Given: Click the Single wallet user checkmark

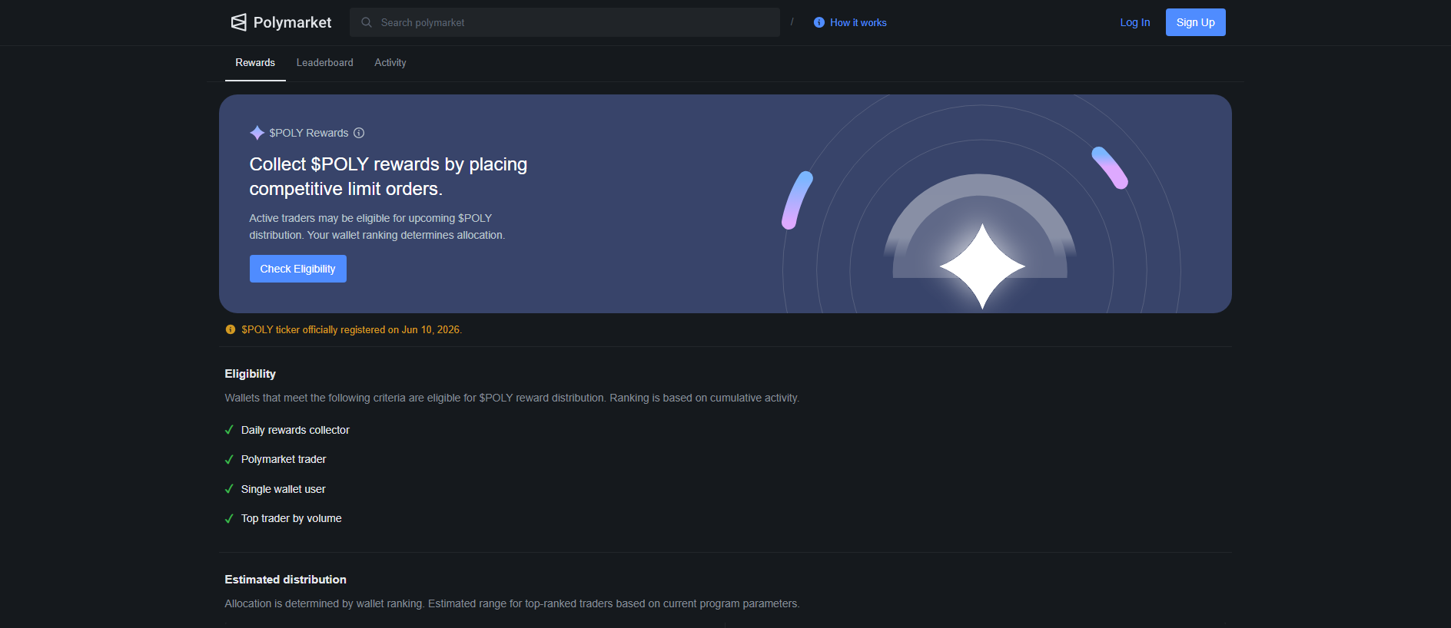Looking at the screenshot, I should (229, 489).
